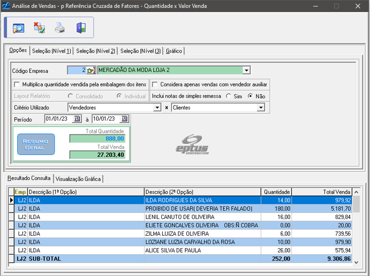Switch to Seleção (Nível 1) tab

[52, 51]
